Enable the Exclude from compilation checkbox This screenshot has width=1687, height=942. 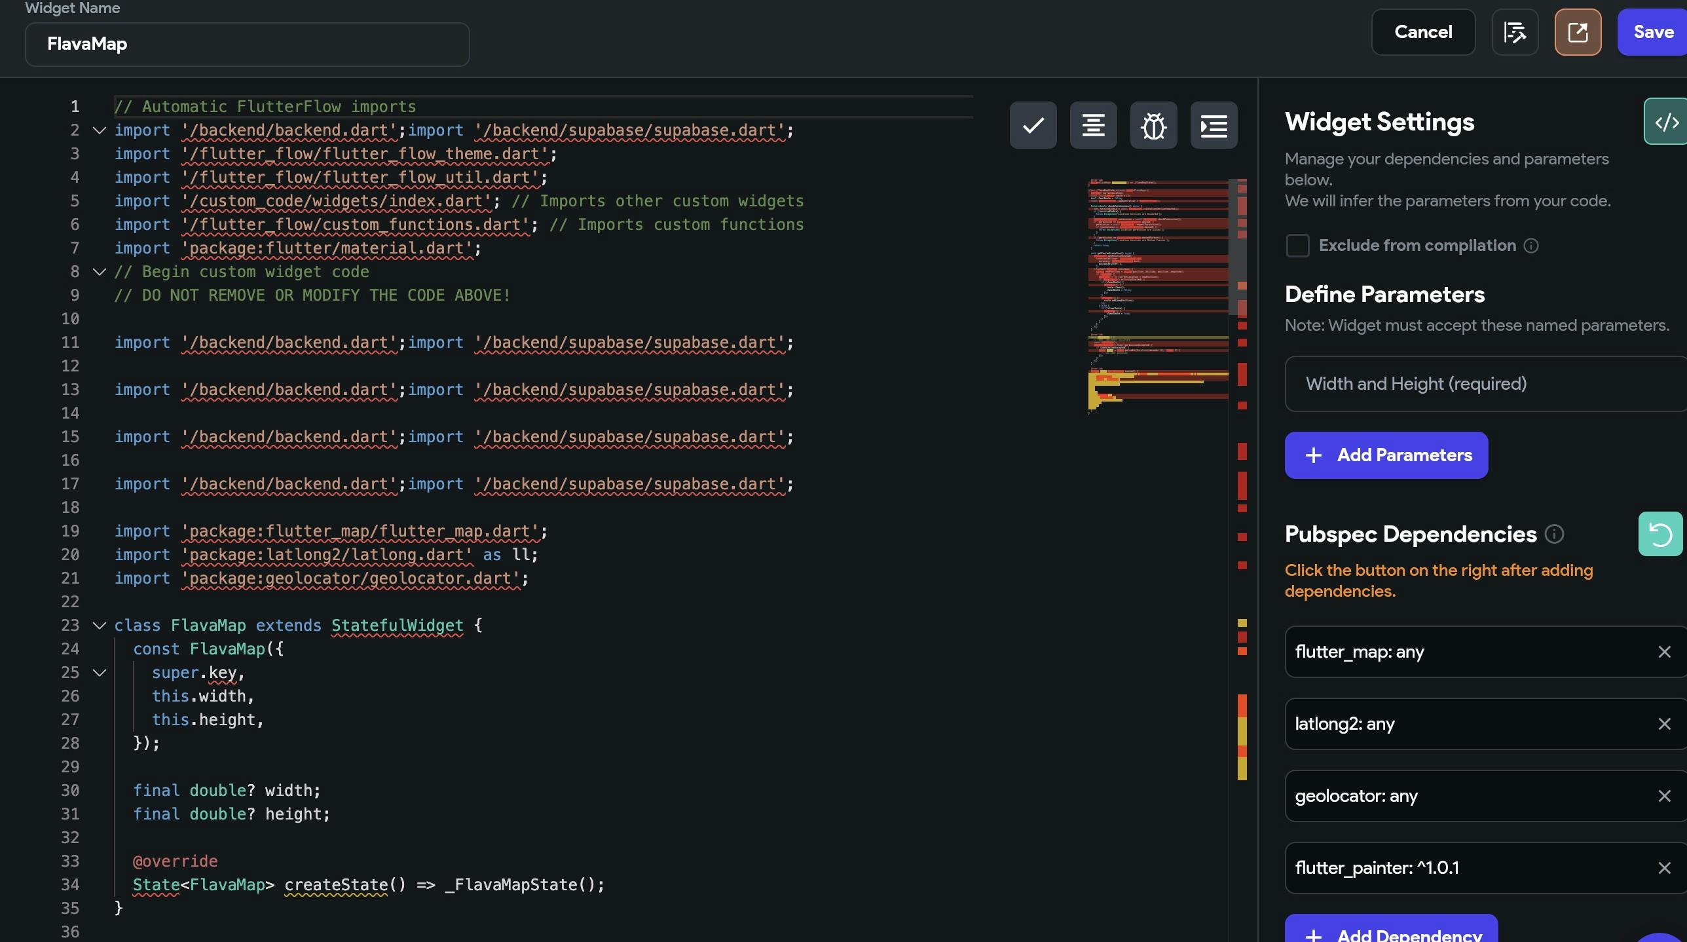click(1297, 246)
